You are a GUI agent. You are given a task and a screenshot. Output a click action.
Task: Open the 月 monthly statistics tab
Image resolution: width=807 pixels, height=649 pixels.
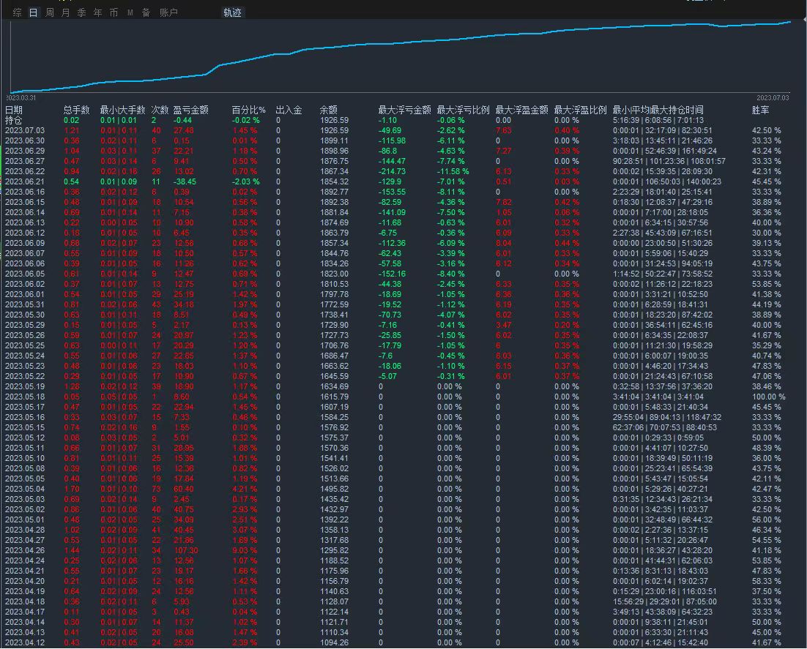66,12
